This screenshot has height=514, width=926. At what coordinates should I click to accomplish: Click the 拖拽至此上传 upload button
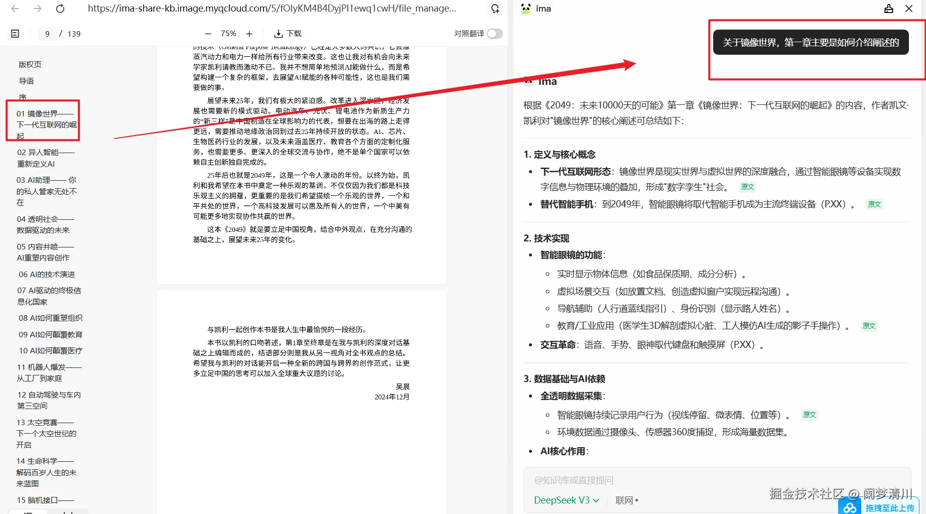[x=889, y=508]
